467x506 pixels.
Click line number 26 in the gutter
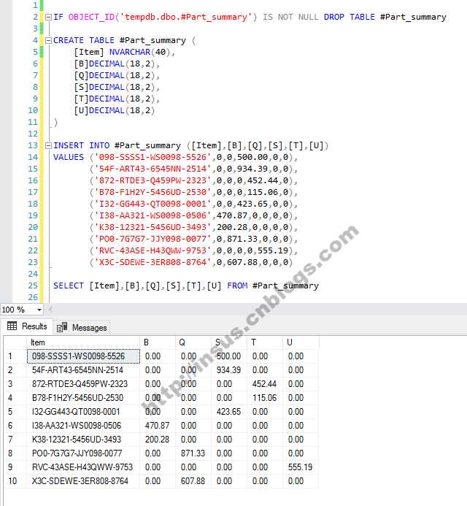33,297
